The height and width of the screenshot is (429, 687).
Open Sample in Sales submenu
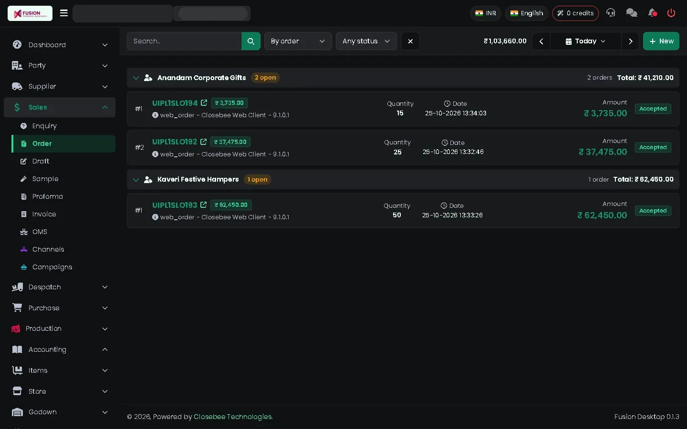click(63, 179)
